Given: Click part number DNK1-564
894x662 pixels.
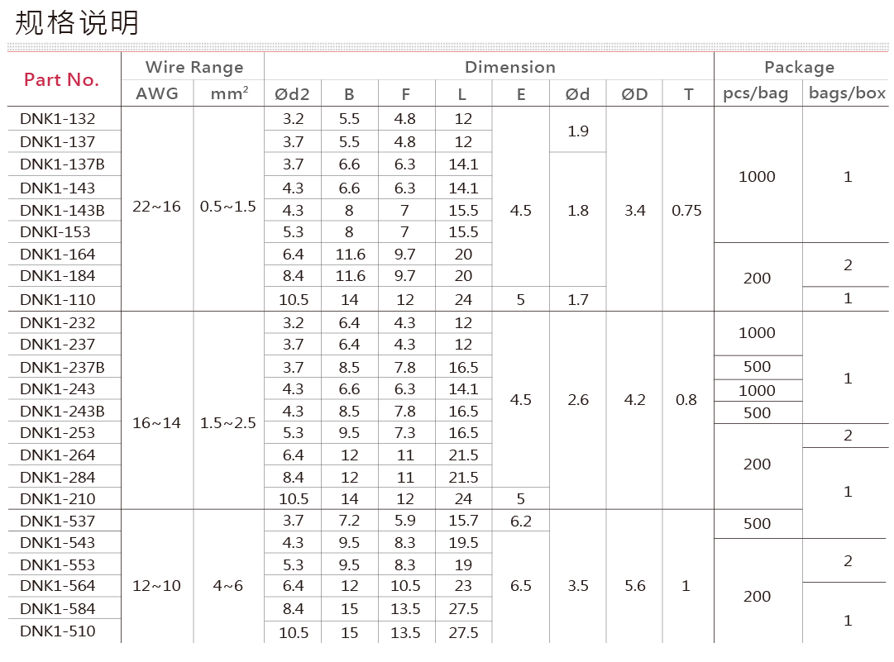Looking at the screenshot, I should (x=58, y=586).
